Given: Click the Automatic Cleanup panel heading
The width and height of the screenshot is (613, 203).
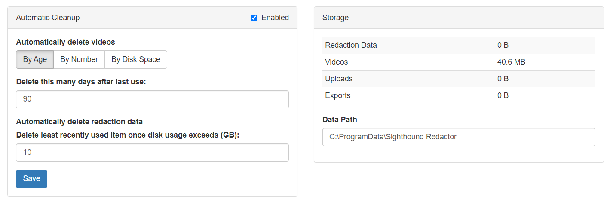Looking at the screenshot, I should coord(48,18).
